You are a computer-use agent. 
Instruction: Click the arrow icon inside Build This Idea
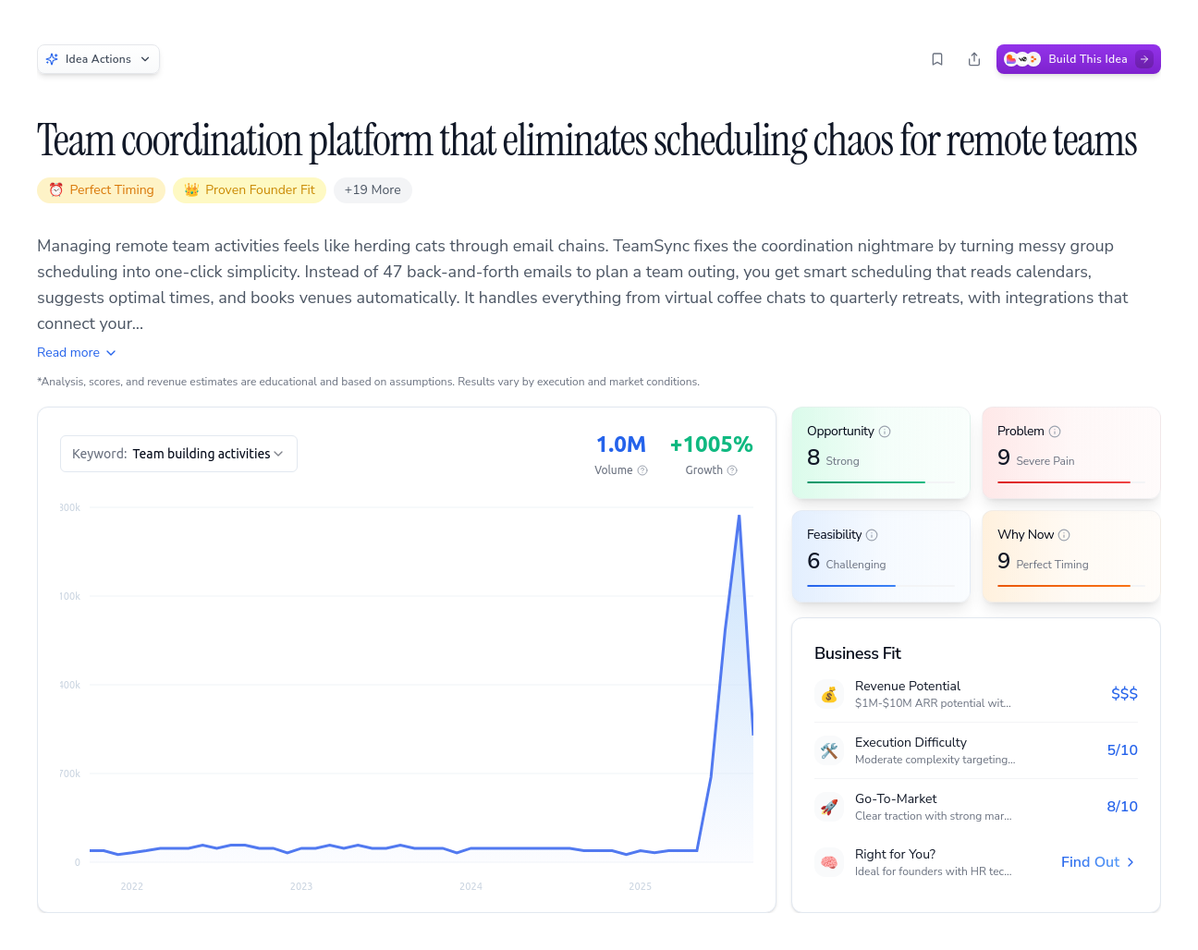1144,58
